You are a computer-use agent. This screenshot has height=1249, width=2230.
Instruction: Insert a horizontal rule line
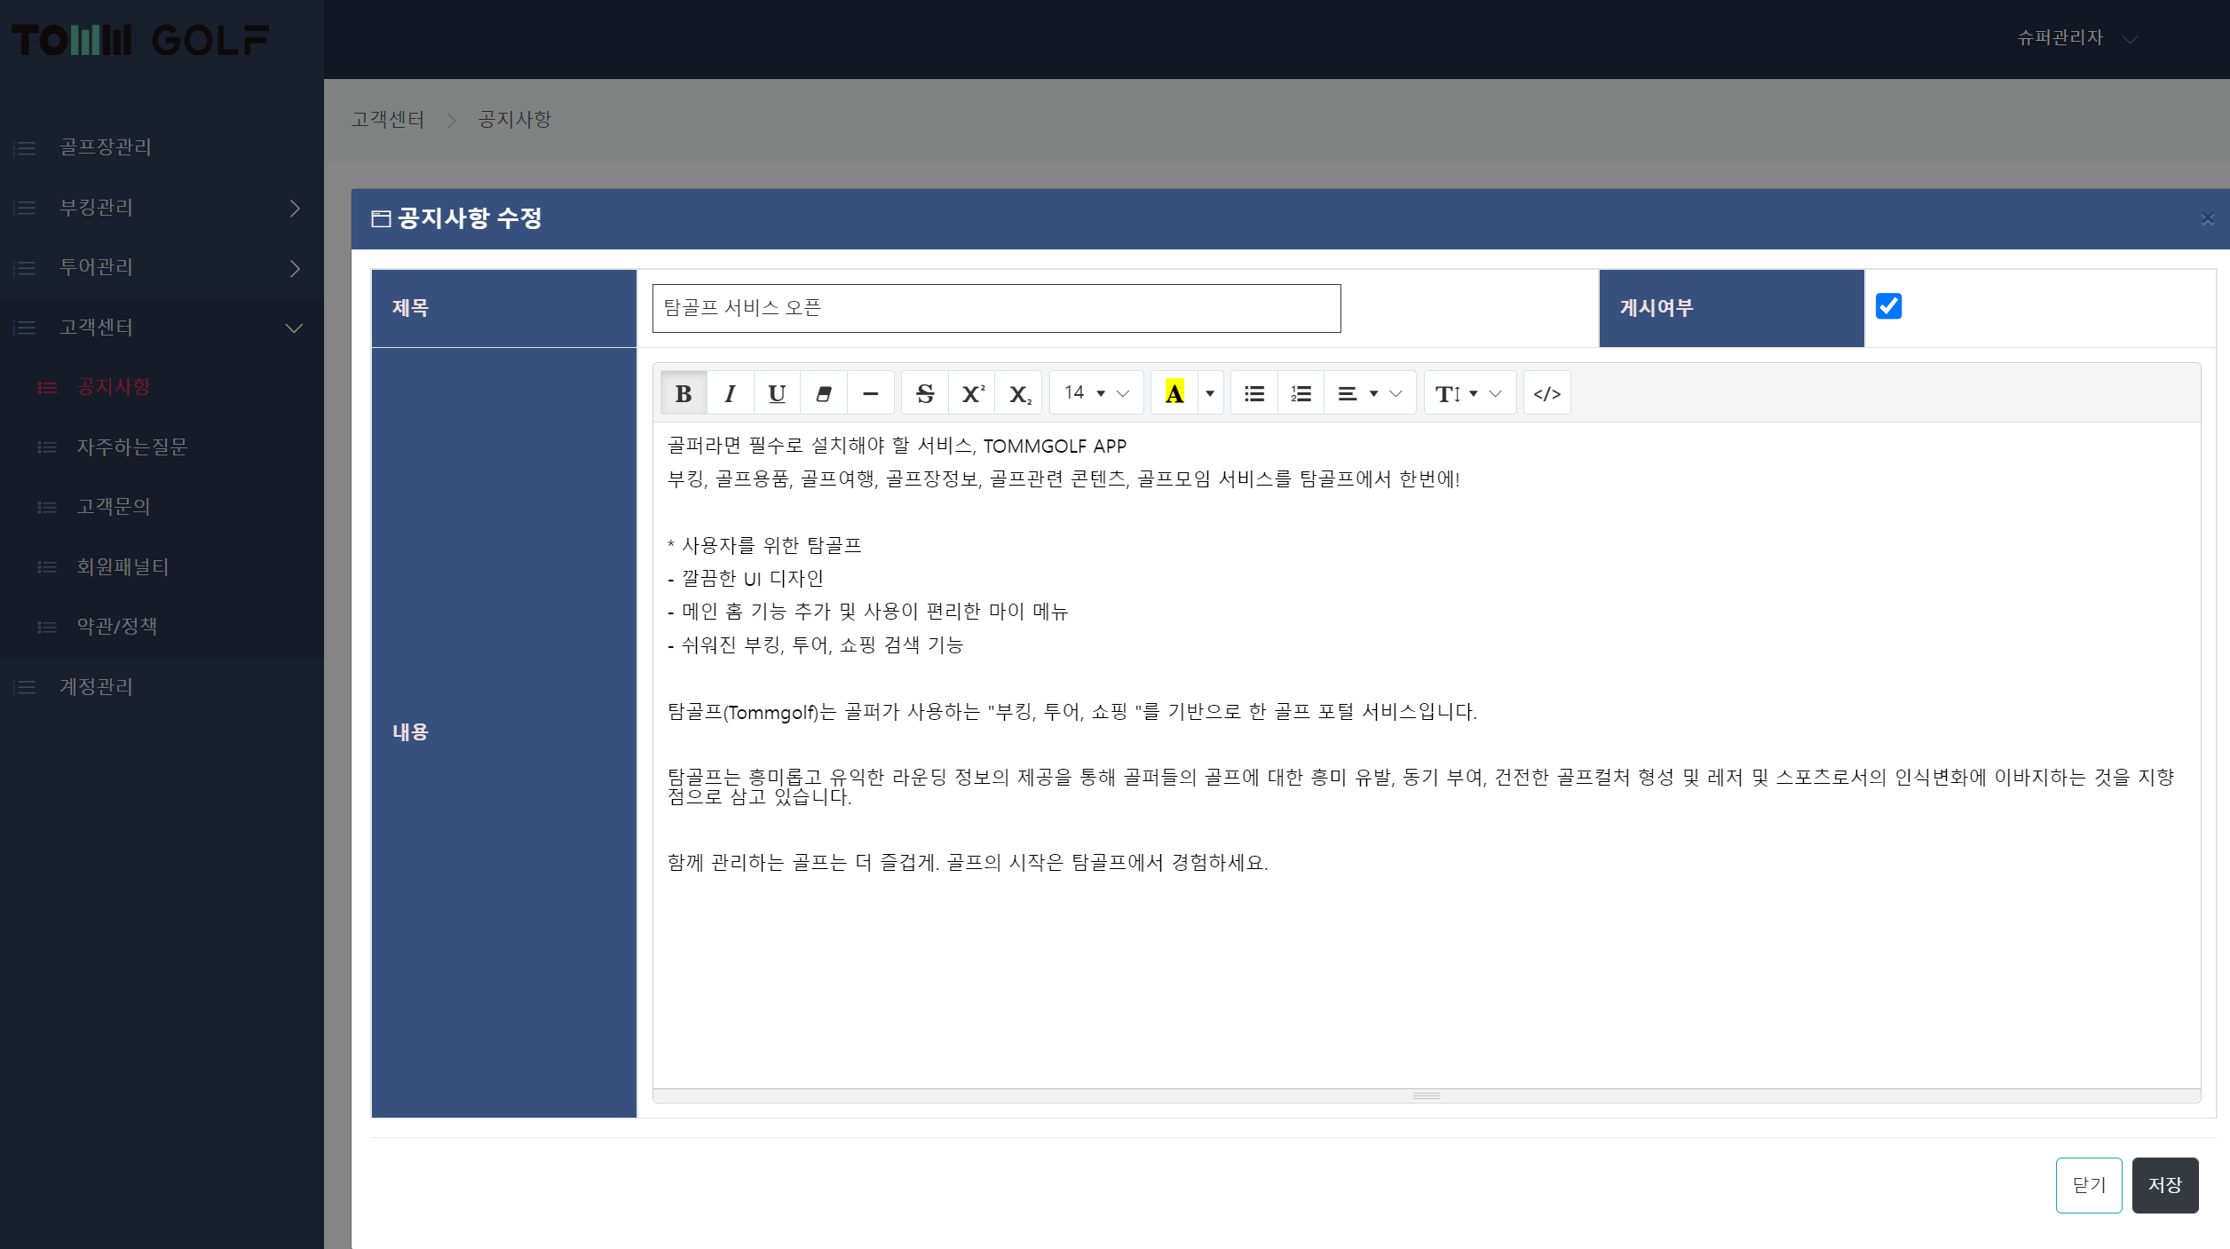pos(870,393)
